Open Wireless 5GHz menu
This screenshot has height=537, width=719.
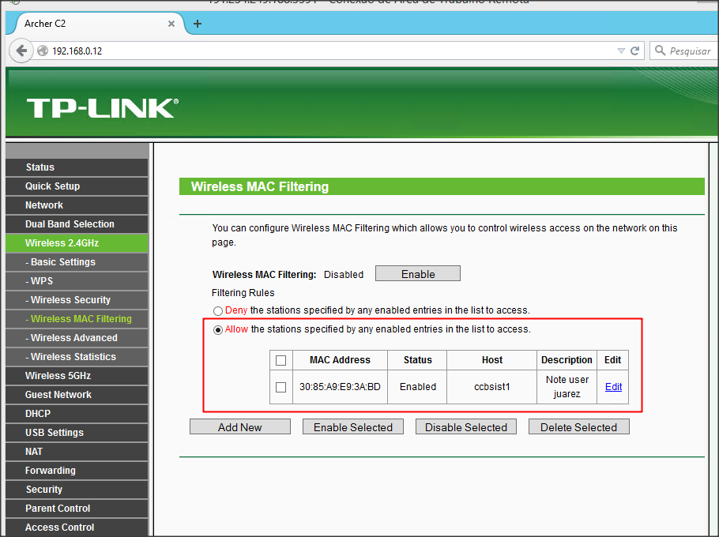(77, 376)
